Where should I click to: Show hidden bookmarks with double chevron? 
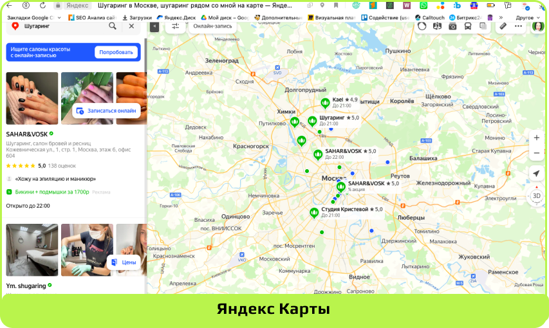point(501,17)
